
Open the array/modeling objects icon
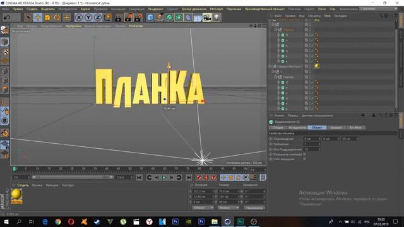point(179,18)
